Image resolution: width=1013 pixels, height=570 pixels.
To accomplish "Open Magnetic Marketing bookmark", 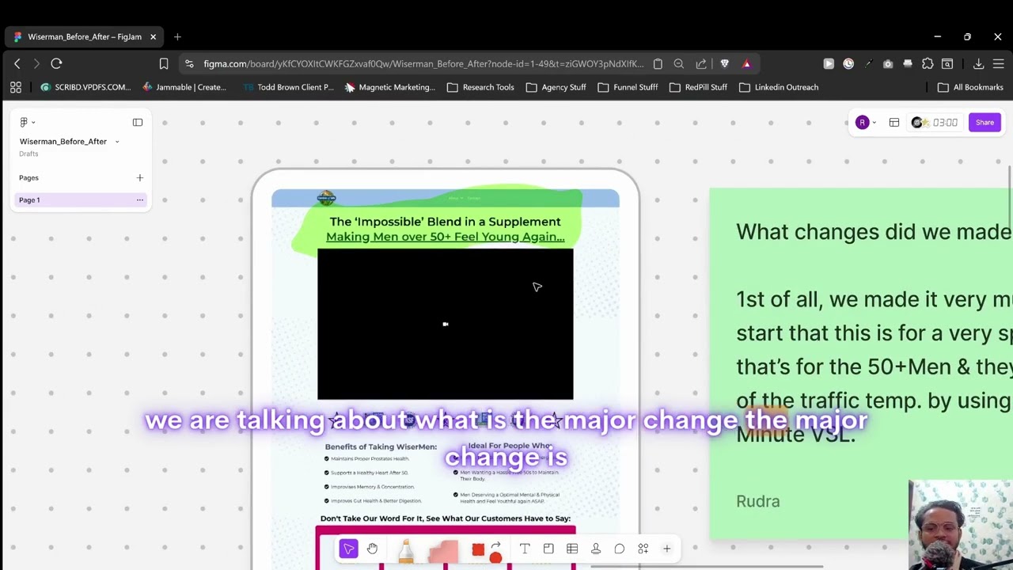I will point(390,87).
